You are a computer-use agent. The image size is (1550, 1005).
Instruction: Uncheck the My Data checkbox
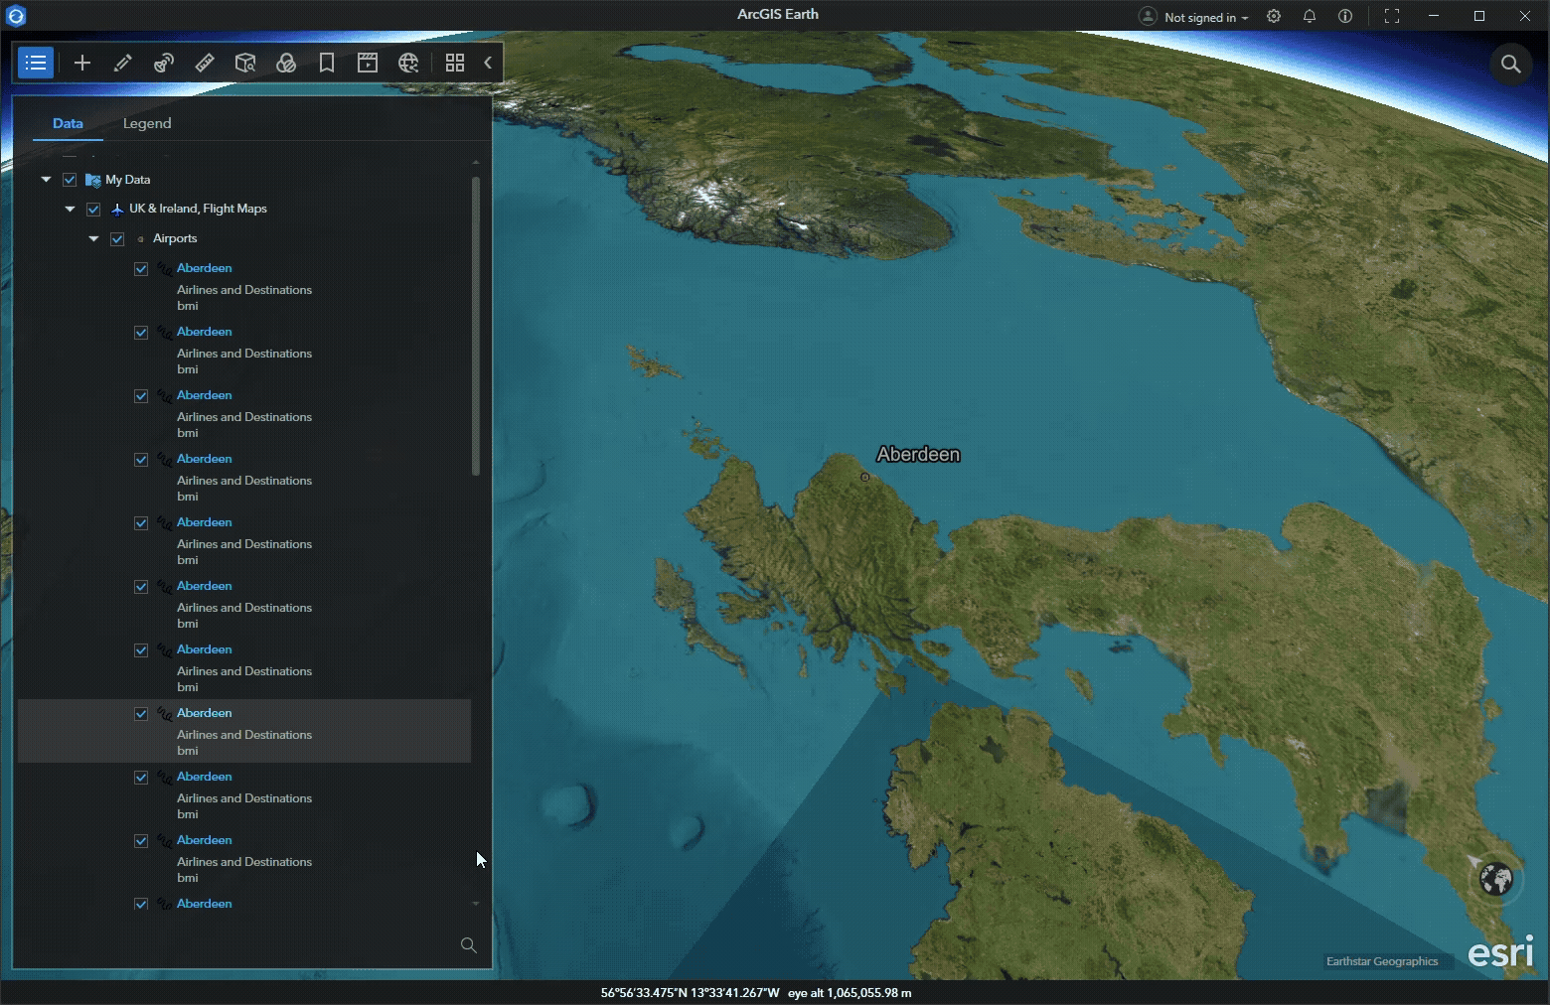pos(70,180)
